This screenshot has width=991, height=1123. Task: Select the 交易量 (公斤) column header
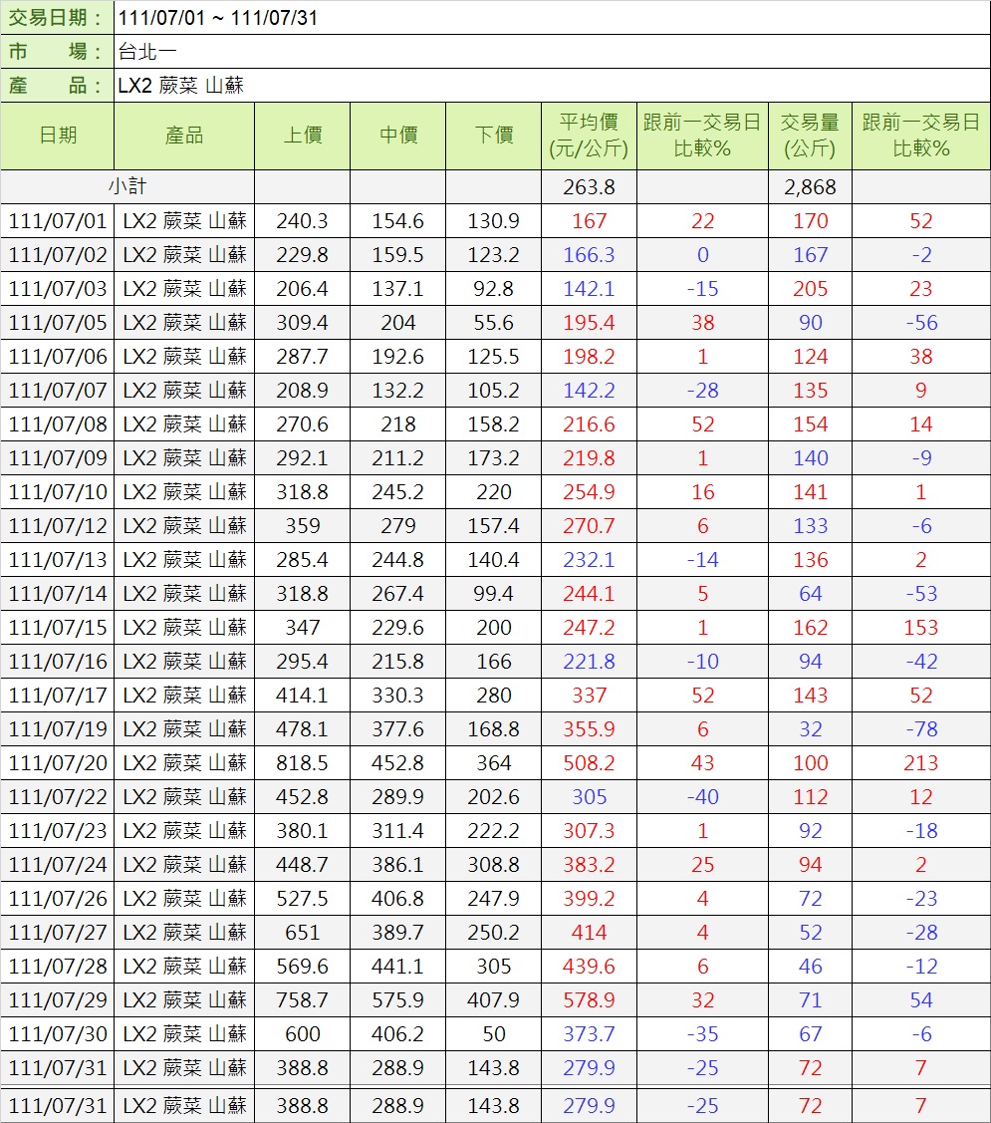point(810,136)
